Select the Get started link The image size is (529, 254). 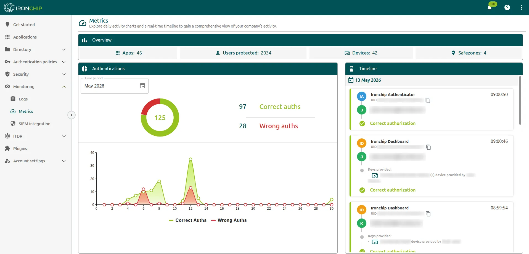click(x=24, y=25)
